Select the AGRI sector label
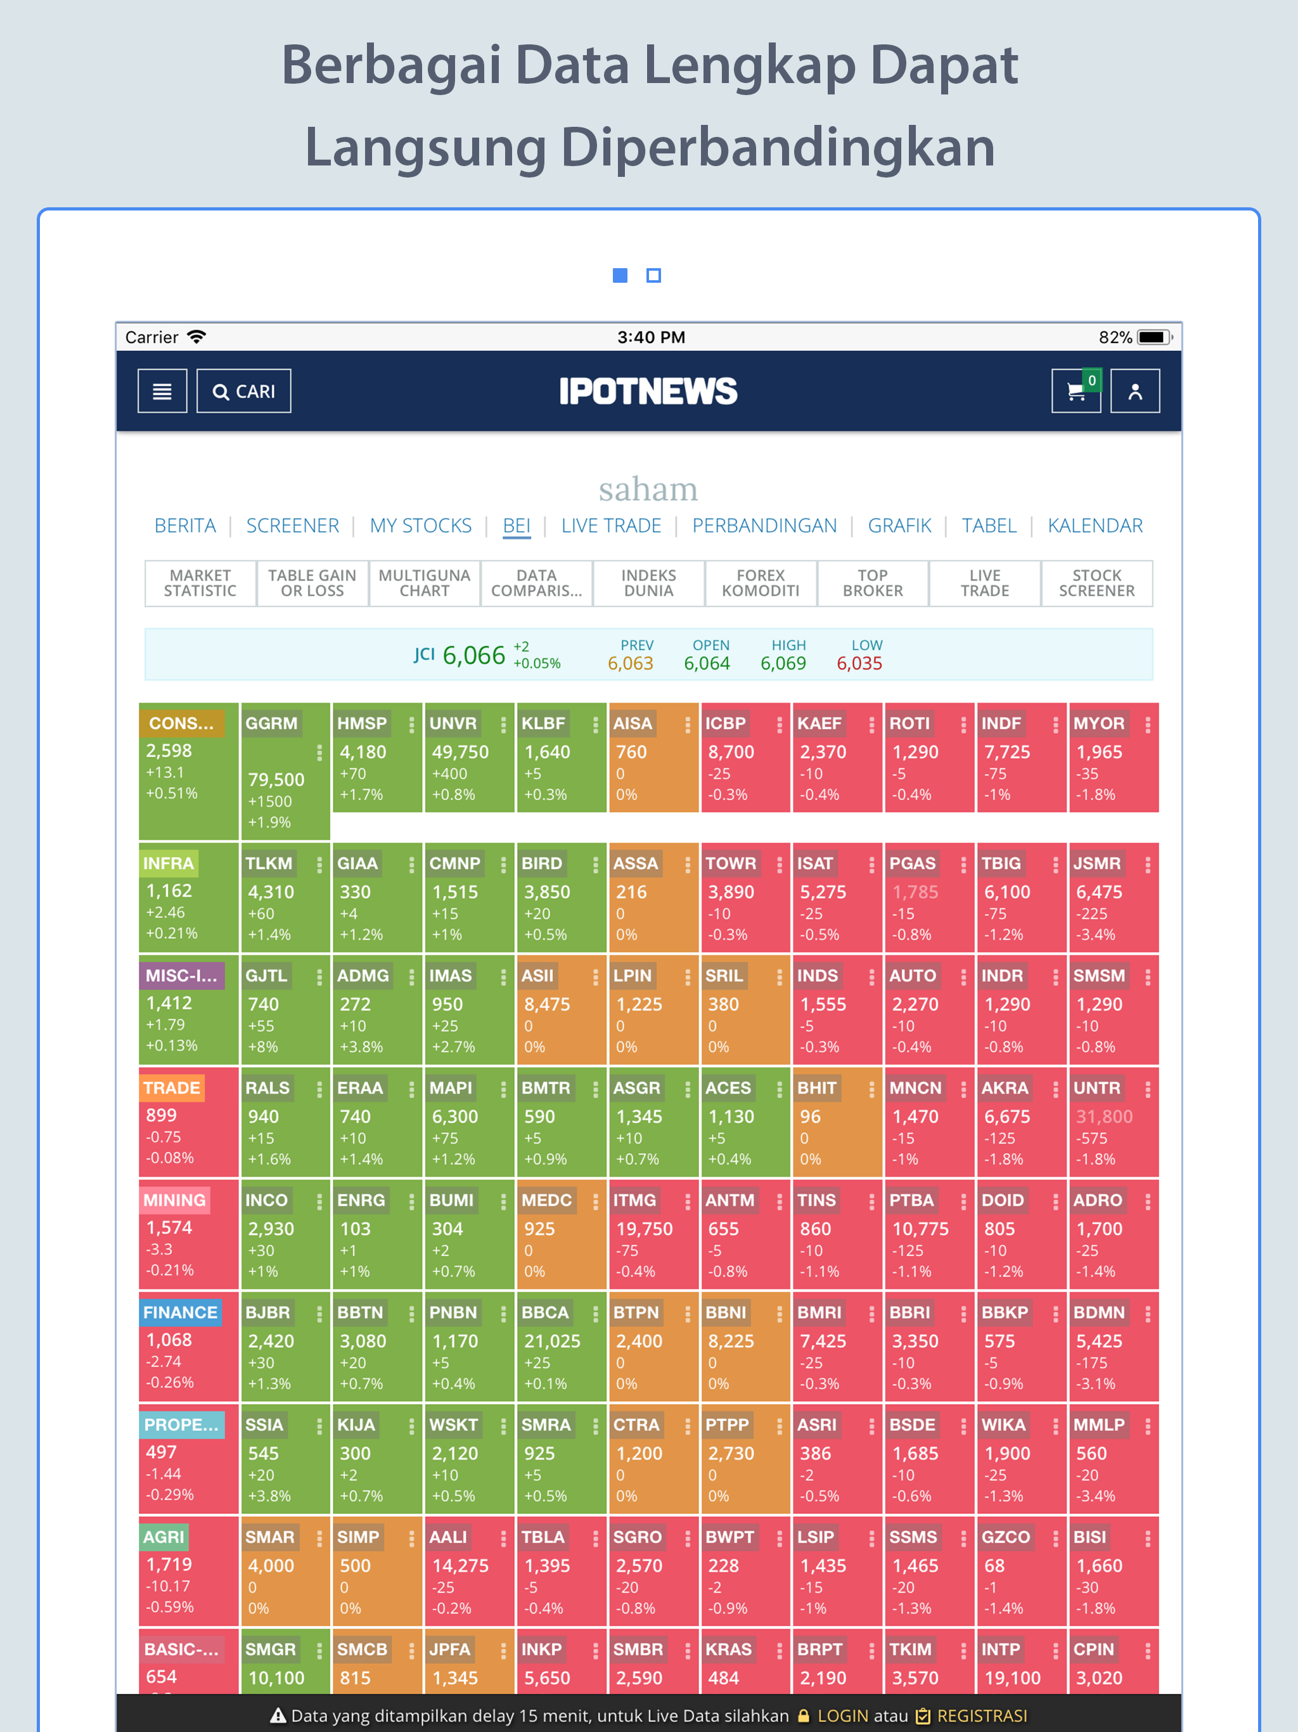Image resolution: width=1298 pixels, height=1732 pixels. pos(164,1537)
